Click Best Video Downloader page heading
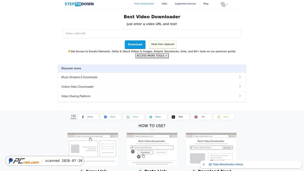304x171 pixels. pyautogui.click(x=152, y=17)
